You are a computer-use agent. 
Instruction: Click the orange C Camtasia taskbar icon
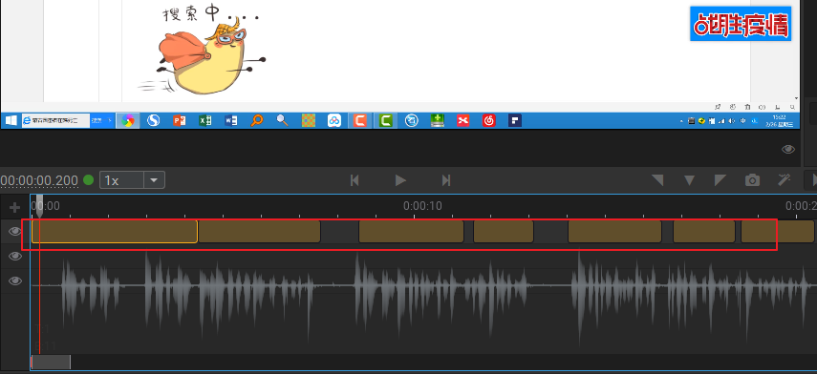tap(359, 120)
